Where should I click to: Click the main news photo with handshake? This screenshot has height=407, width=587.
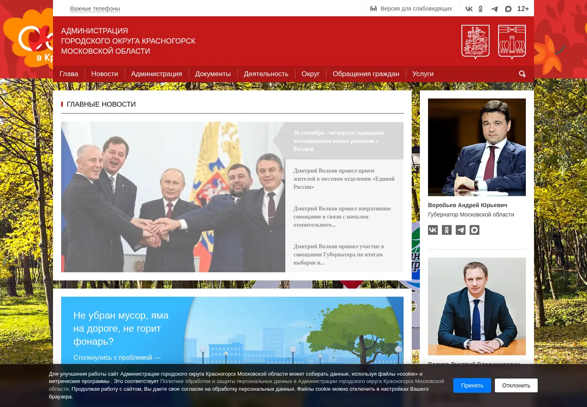(173, 197)
